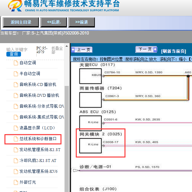Go back with the <<后退. button
Viewport: 192px width, 192px height.
click(x=53, y=22)
